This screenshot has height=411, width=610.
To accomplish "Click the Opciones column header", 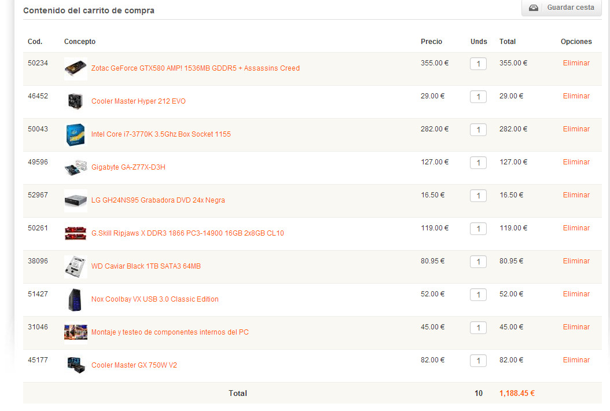I will 576,42.
